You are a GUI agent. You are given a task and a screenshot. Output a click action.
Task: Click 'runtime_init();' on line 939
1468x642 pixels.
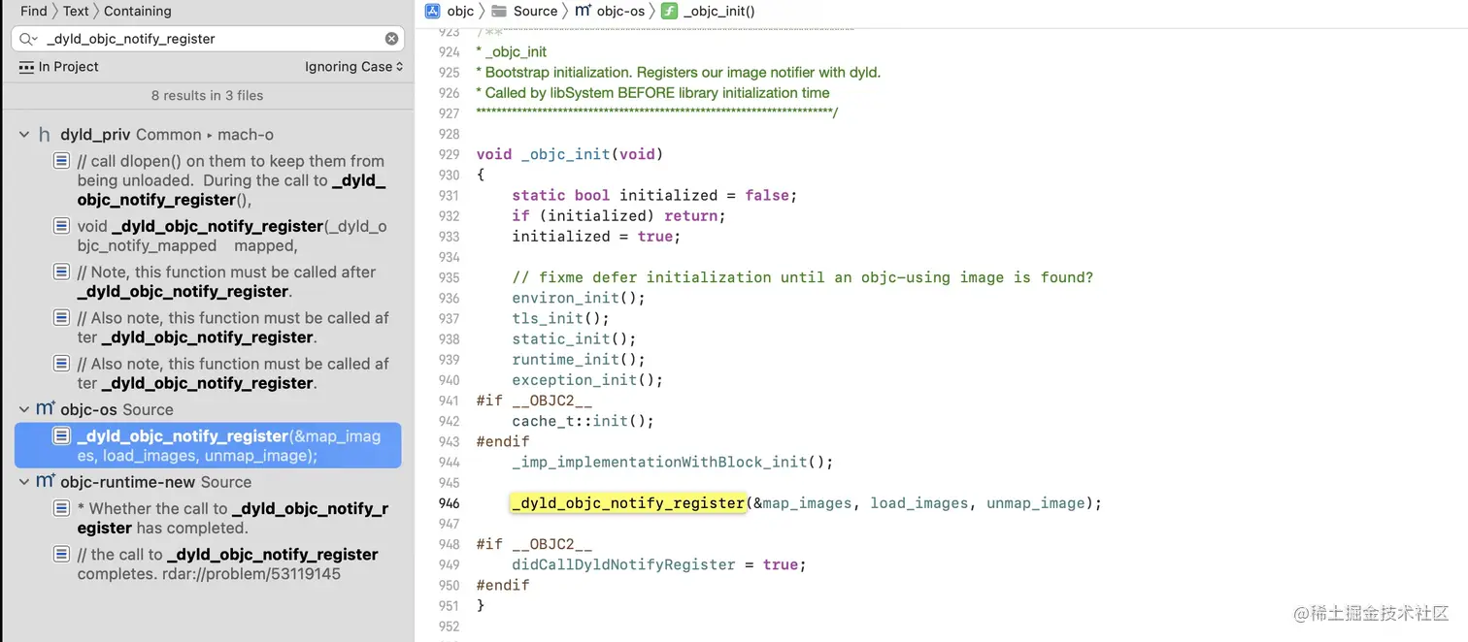[x=579, y=360]
